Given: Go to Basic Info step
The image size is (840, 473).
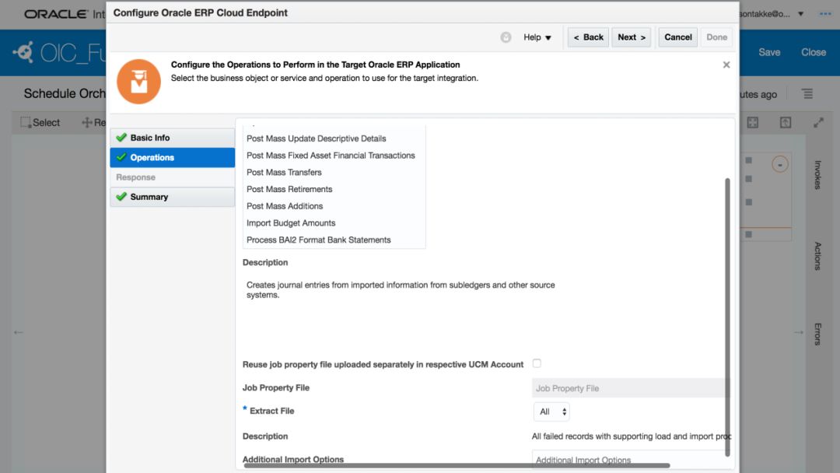Looking at the screenshot, I should pos(173,138).
